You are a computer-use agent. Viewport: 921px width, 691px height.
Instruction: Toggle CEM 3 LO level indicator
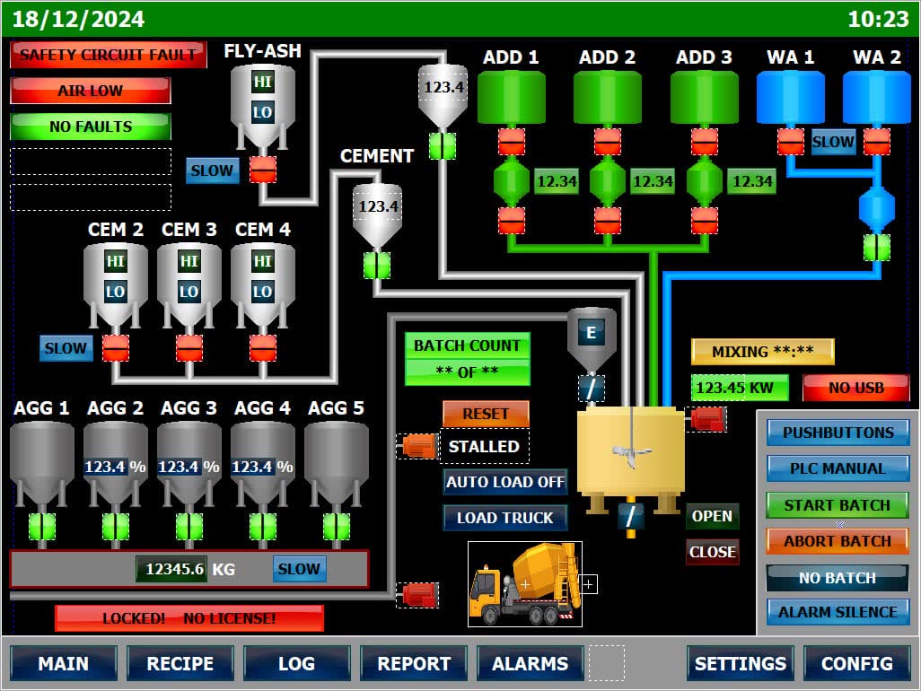click(189, 291)
